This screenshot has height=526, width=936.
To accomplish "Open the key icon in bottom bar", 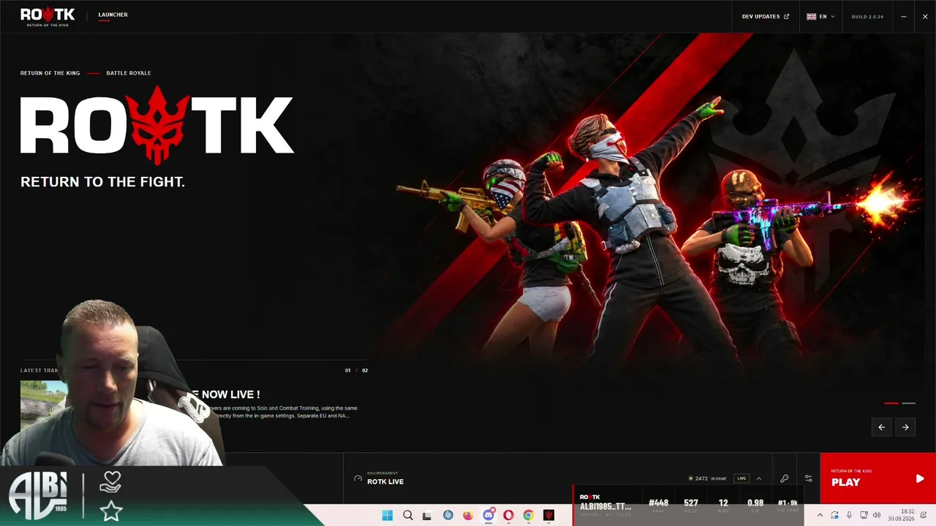I will coord(785,479).
